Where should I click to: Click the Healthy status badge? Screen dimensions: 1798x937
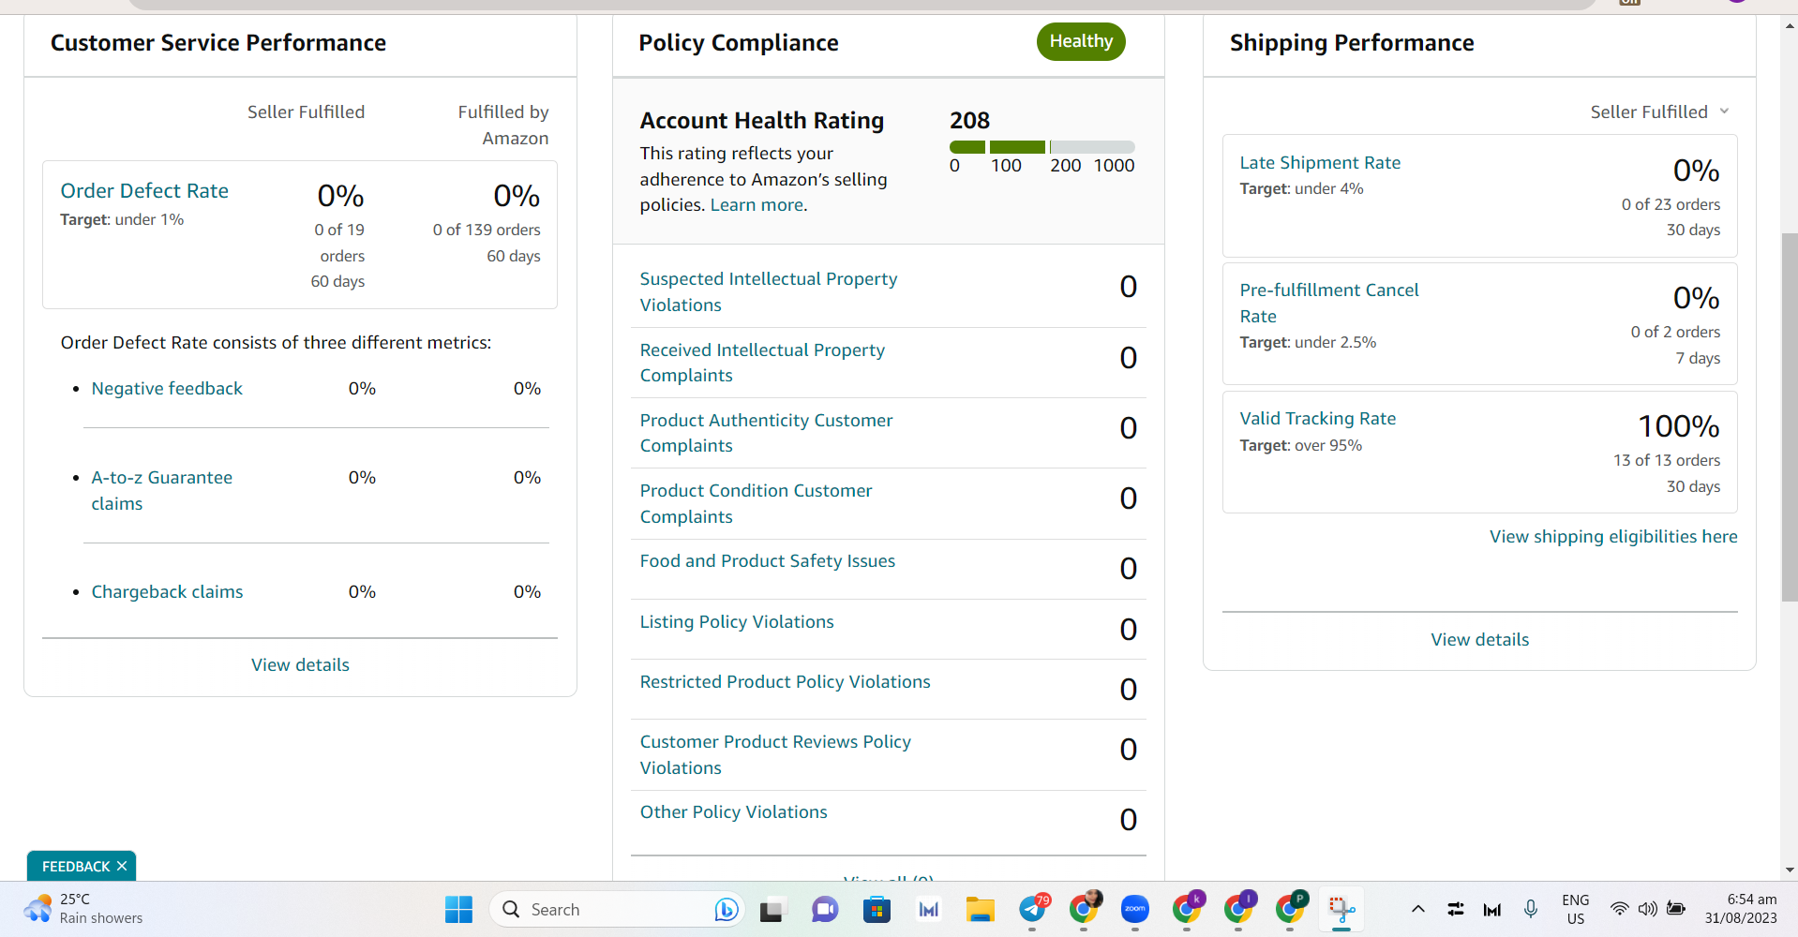(x=1081, y=41)
